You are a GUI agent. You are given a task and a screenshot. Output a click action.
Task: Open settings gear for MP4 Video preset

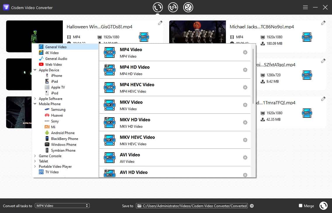click(245, 52)
